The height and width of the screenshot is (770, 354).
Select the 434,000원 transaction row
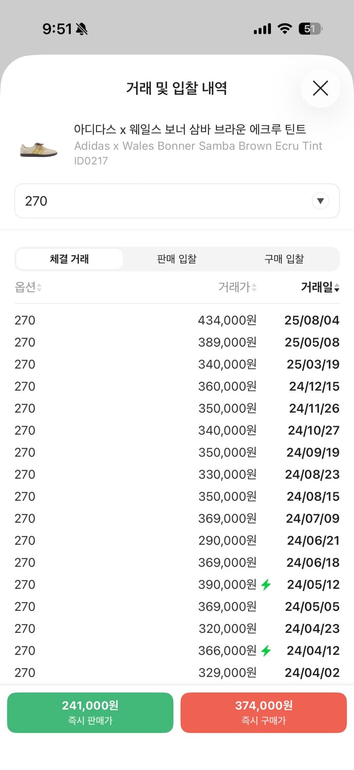coord(177,320)
